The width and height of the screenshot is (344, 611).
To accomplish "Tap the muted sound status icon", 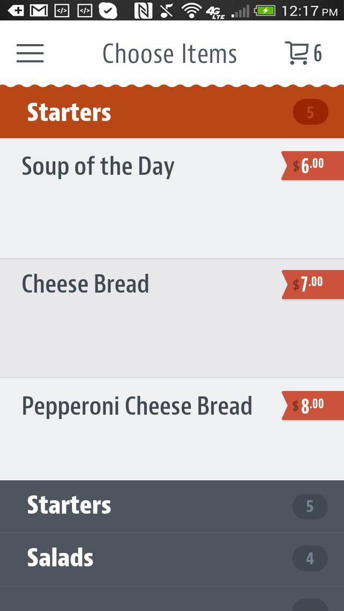I will (x=167, y=10).
